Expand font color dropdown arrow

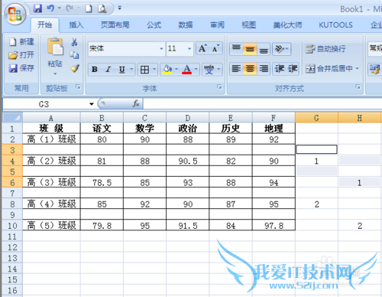pyautogui.click(x=196, y=69)
